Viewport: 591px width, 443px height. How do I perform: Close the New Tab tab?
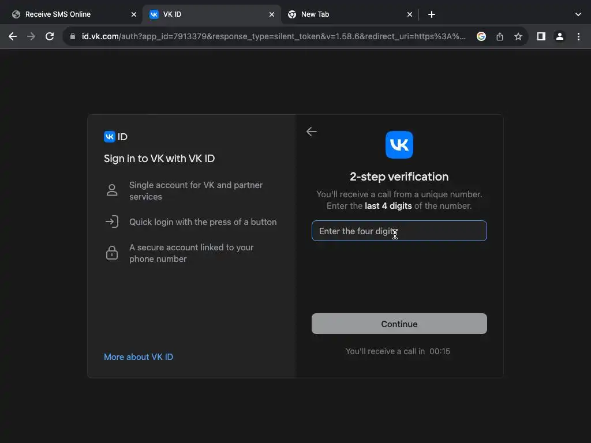(x=410, y=14)
